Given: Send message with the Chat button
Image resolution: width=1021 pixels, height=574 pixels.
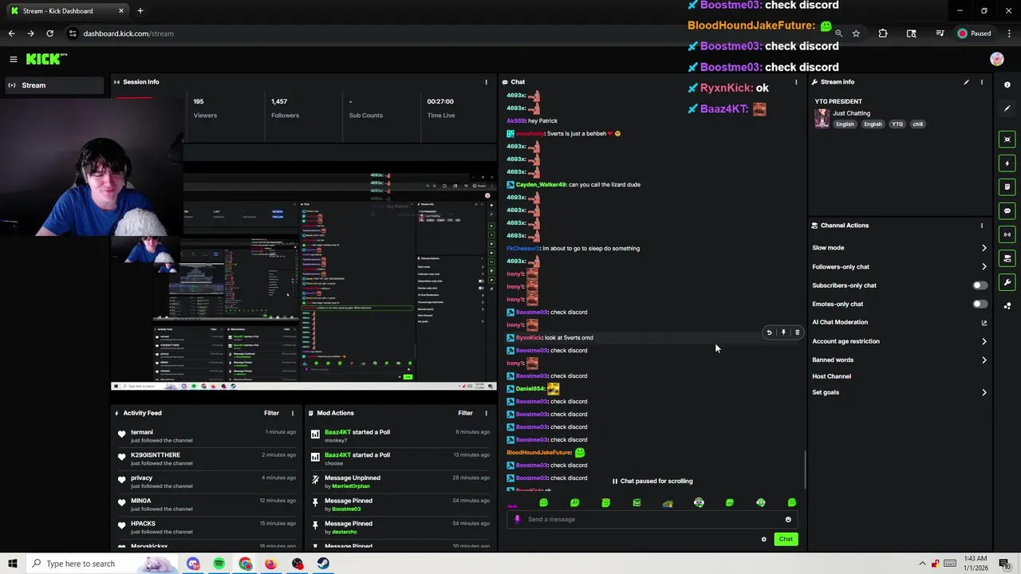Looking at the screenshot, I should pyautogui.click(x=786, y=540).
